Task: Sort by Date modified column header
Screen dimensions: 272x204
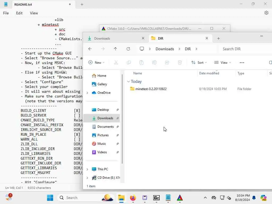Action: pos(209,73)
